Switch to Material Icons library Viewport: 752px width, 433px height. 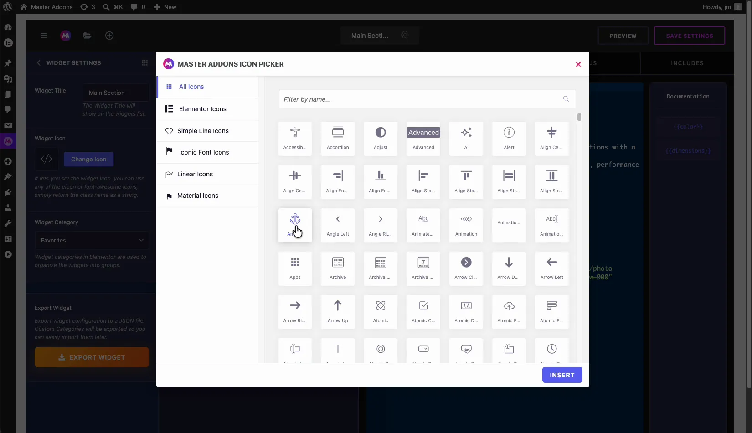(x=208, y=196)
